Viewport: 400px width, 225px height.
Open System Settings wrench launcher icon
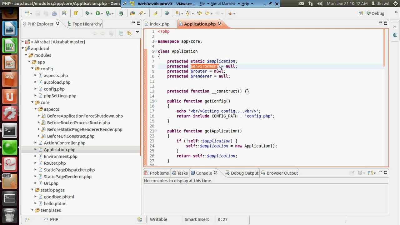point(10,114)
